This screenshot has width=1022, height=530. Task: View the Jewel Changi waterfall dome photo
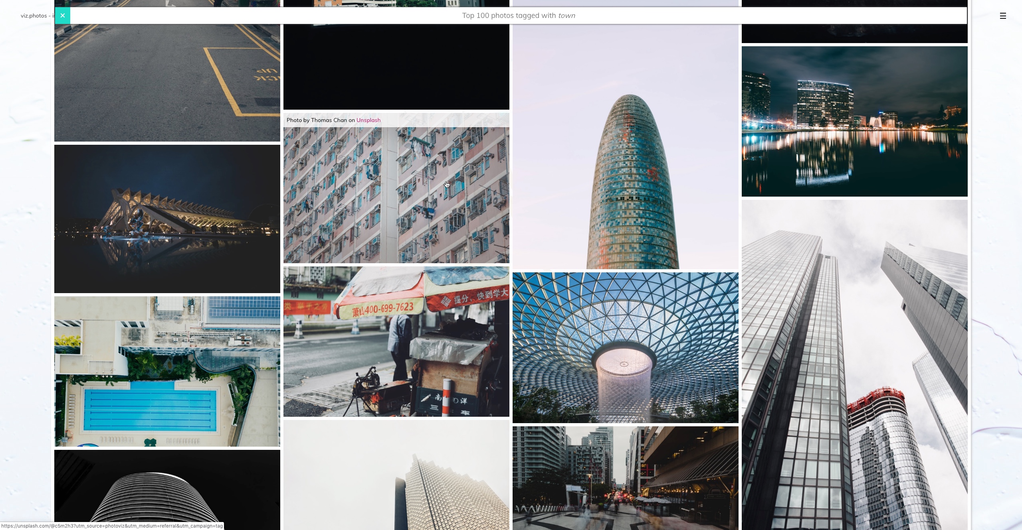625,347
